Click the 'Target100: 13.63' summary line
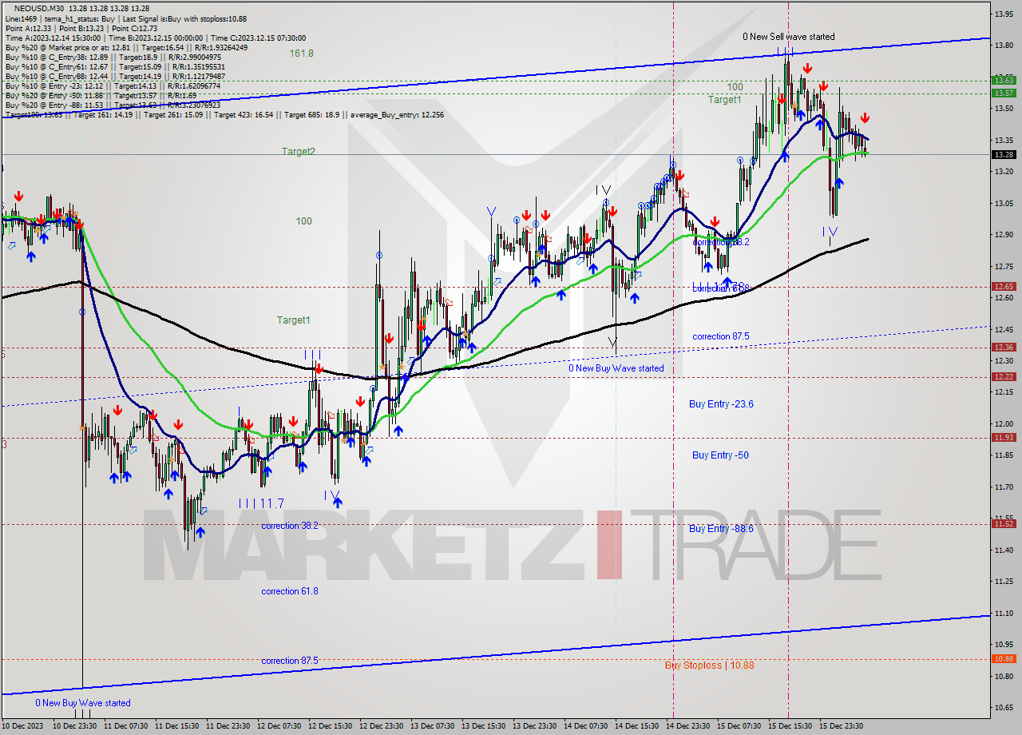1022x735 pixels. tap(224, 114)
